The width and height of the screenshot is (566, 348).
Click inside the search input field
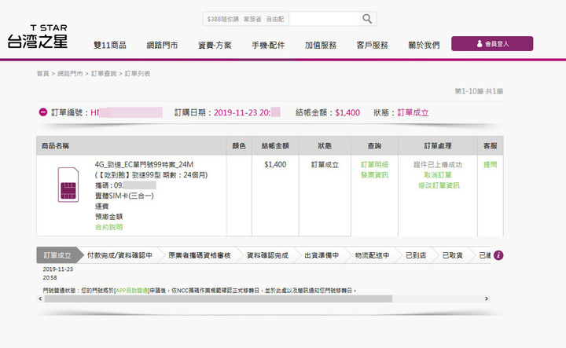(324, 19)
